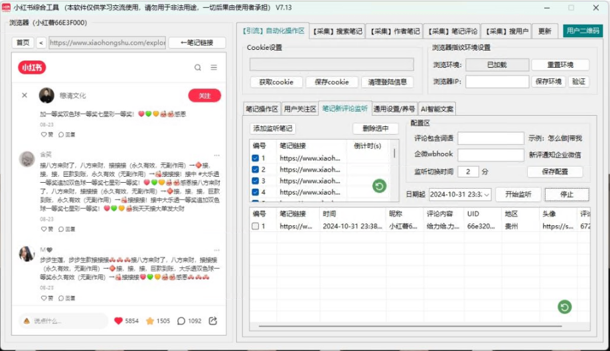
Task: Focus the Cookie设置 text field
Action: (332, 64)
